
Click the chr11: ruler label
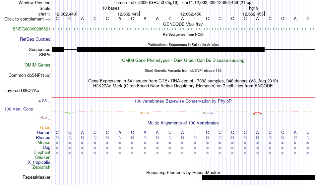pyautogui.click(x=44, y=14)
